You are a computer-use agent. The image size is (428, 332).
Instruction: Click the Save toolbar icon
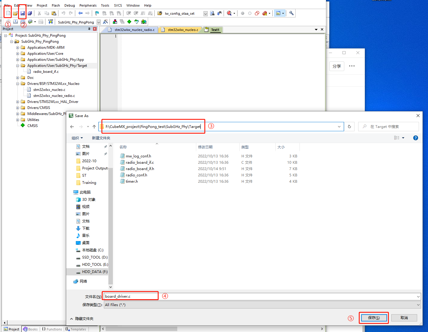click(23, 13)
